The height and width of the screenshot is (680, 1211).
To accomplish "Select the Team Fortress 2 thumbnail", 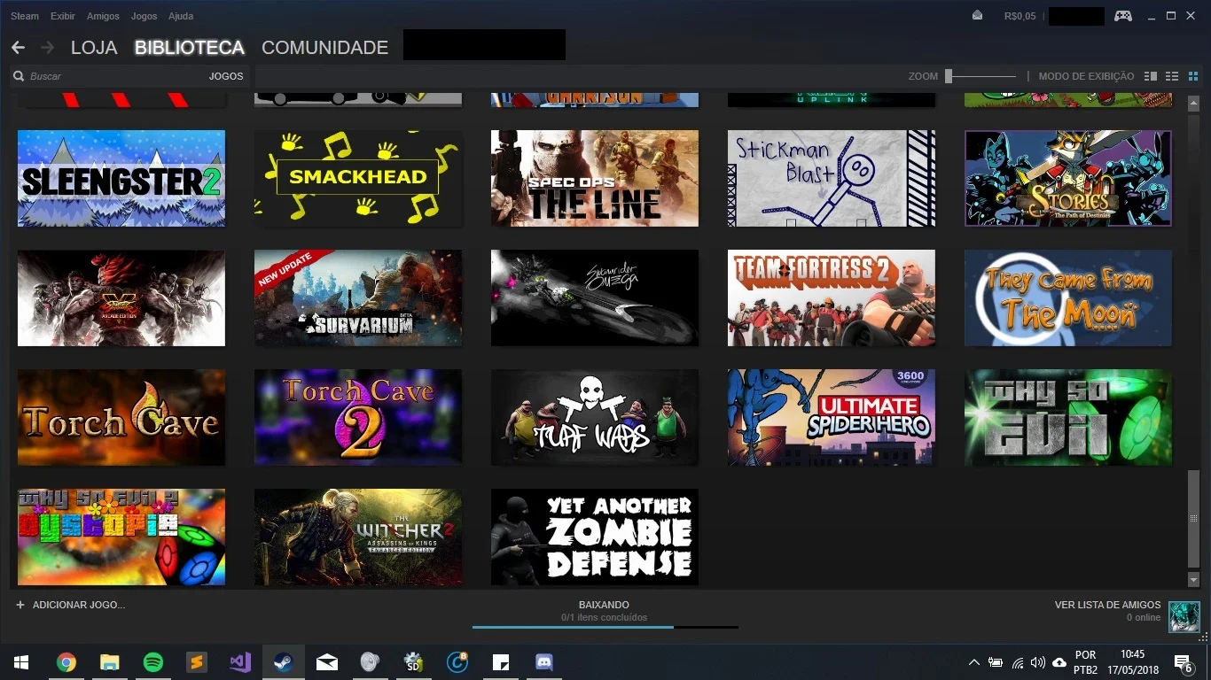I will [x=832, y=297].
